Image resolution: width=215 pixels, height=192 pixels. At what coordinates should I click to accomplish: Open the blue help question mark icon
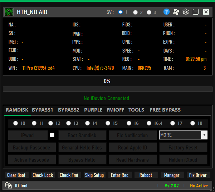click(x=166, y=12)
